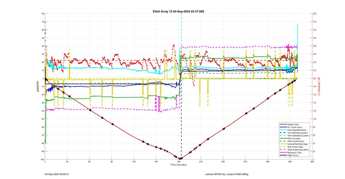The width and height of the screenshot is (345, 179).
Task: Click the x-axis tick label '90'
Action: click(112, 162)
